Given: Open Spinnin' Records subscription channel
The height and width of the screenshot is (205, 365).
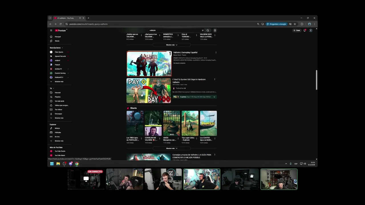Looking at the screenshot, I should click(60, 56).
